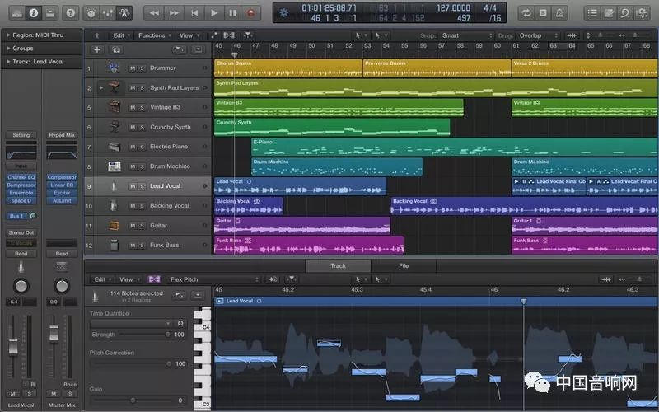Image resolution: width=659 pixels, height=412 pixels.
Task: Click the Play button in transport
Action: (214, 12)
